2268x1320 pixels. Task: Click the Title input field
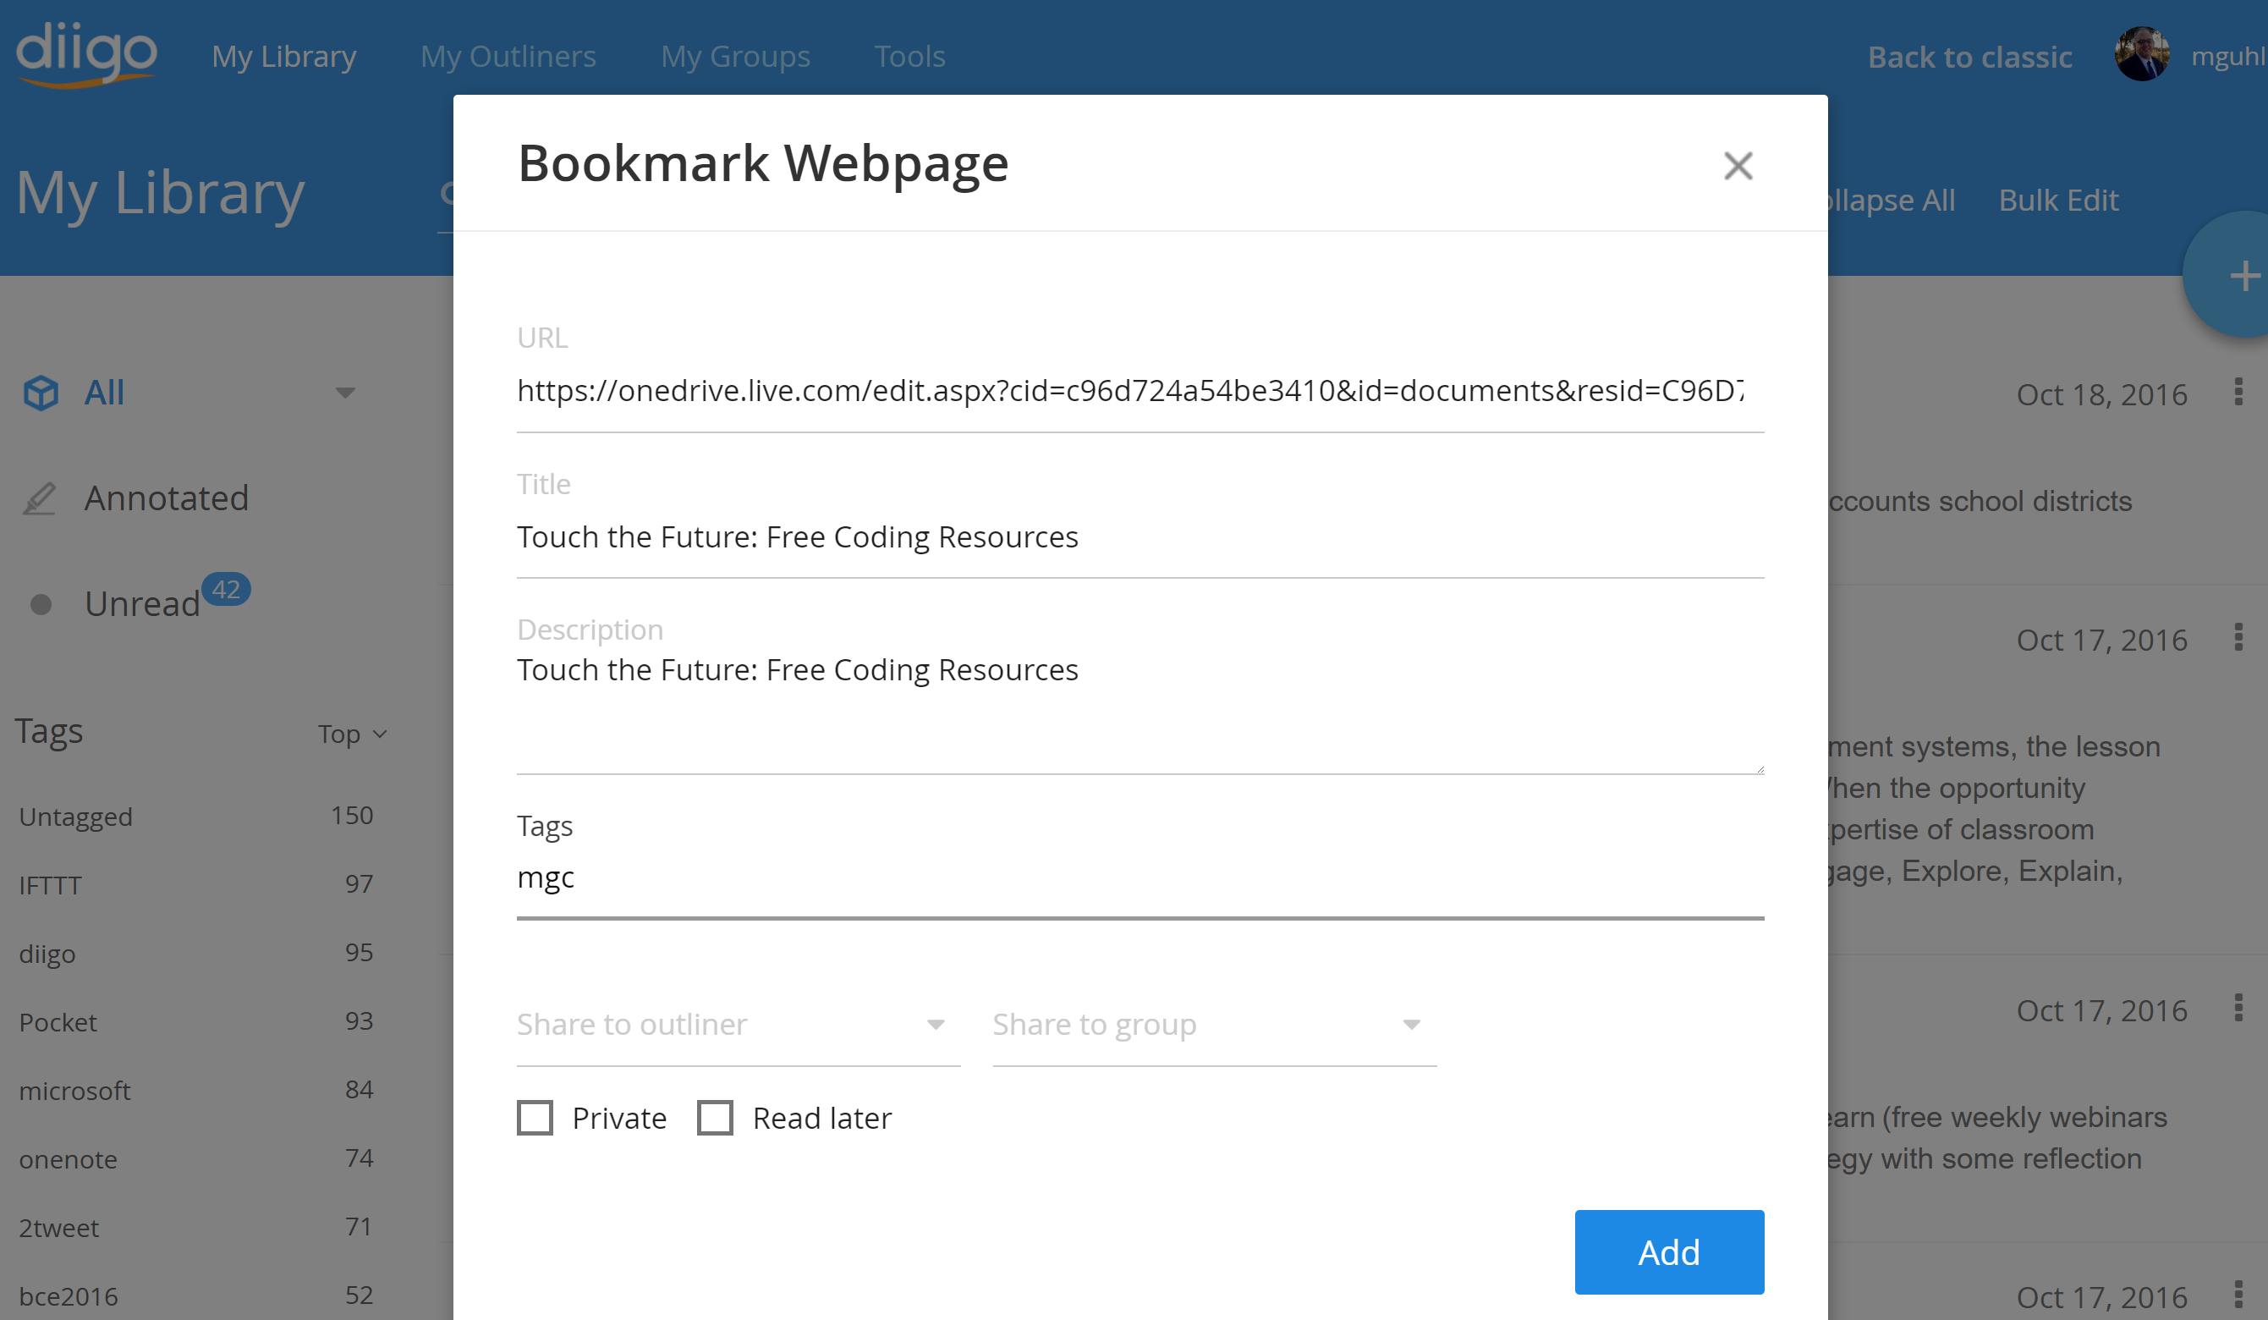coord(1139,536)
